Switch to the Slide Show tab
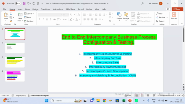Screen dimensions: 185x104 pyautogui.click(x=70, y=9)
